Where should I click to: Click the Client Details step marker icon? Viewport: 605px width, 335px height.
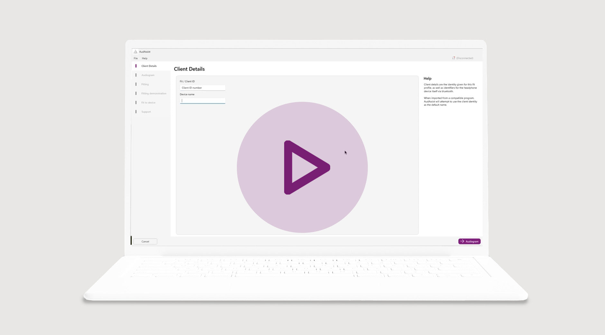point(136,66)
